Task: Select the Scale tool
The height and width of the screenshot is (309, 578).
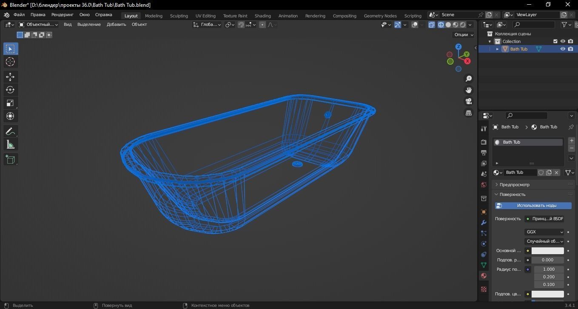Action: click(11, 103)
